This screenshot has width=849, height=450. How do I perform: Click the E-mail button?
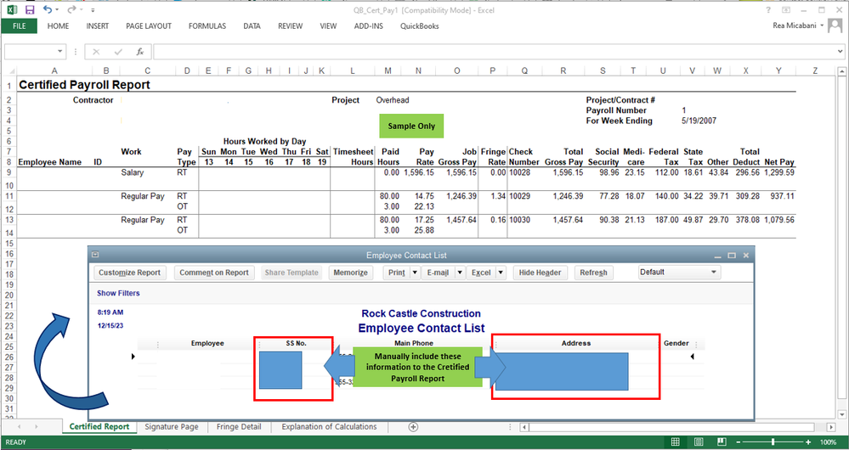coord(438,273)
